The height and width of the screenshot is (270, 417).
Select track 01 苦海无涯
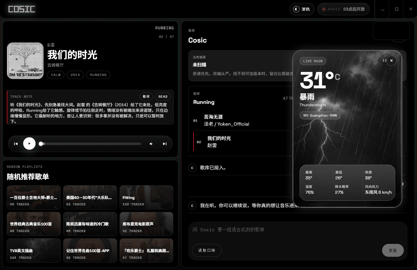pyautogui.click(x=243, y=120)
